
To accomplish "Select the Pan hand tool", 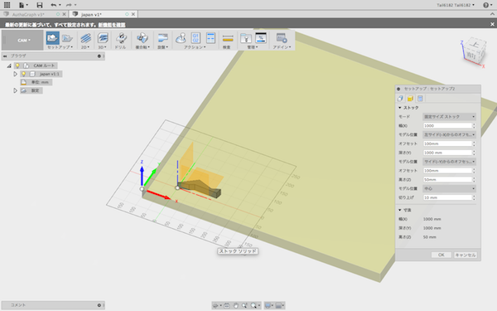I will pos(236,305).
